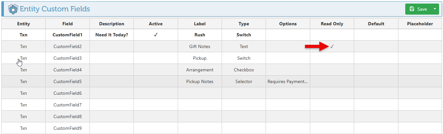Open Type cell showing Selector for CustomField5
Viewport: 443px width, 134px height.
(243, 81)
